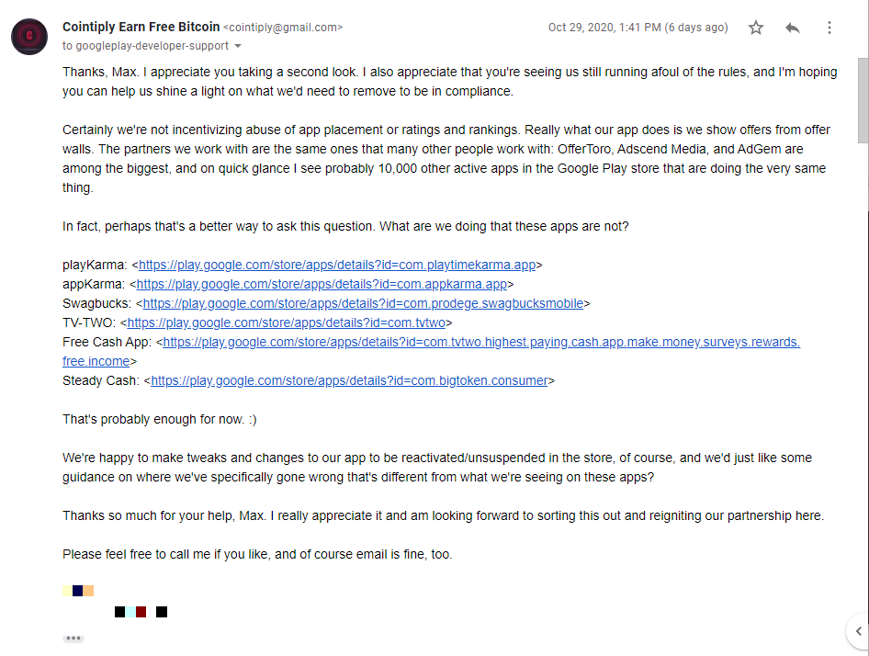Show trimmed content ellipsis button

click(73, 639)
